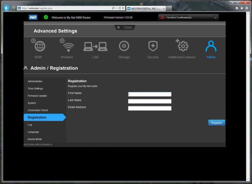252x184 pixels.
Task: Open the Additional Features gear icon
Action: 182,45
